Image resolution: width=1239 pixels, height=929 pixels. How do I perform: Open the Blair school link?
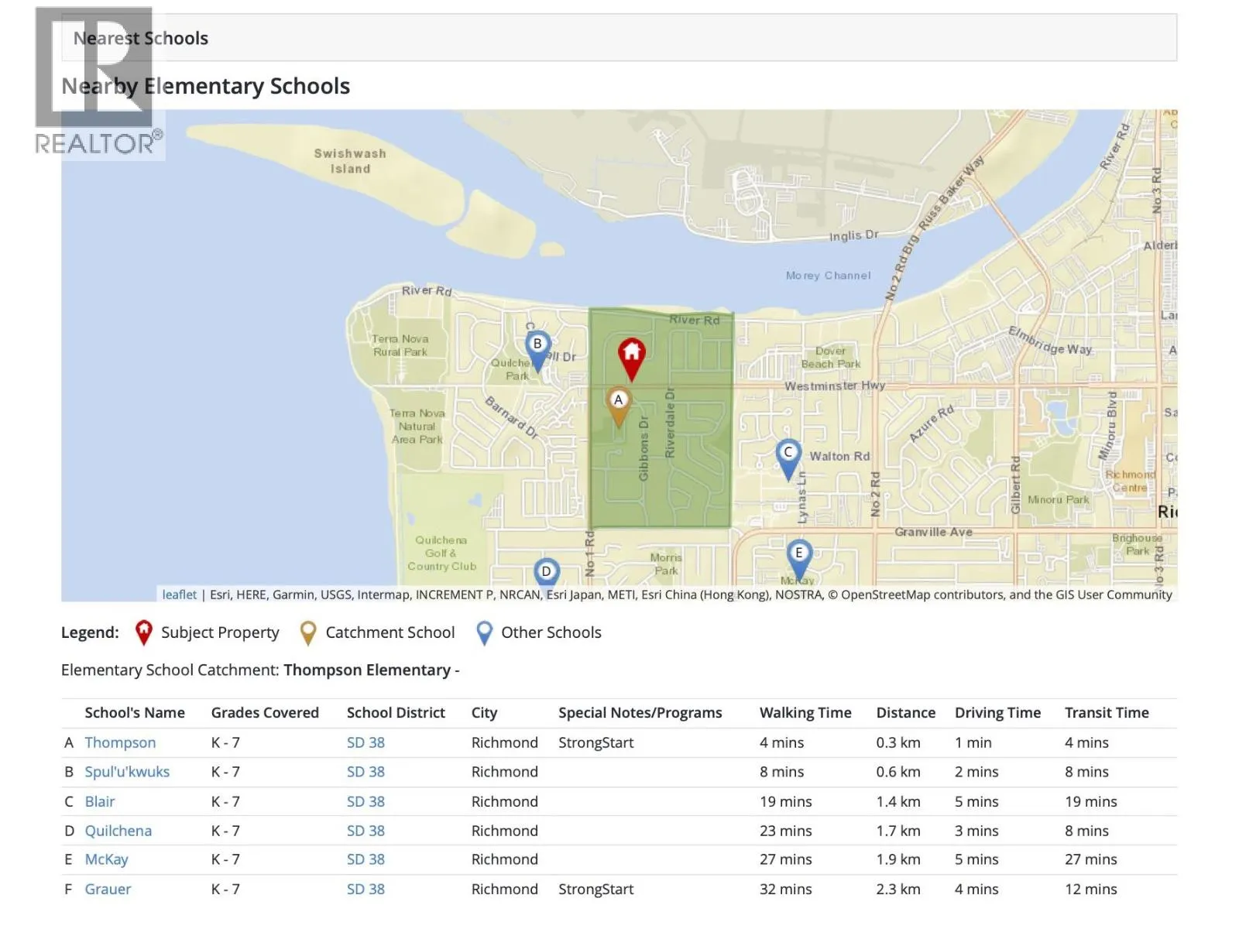tap(100, 801)
